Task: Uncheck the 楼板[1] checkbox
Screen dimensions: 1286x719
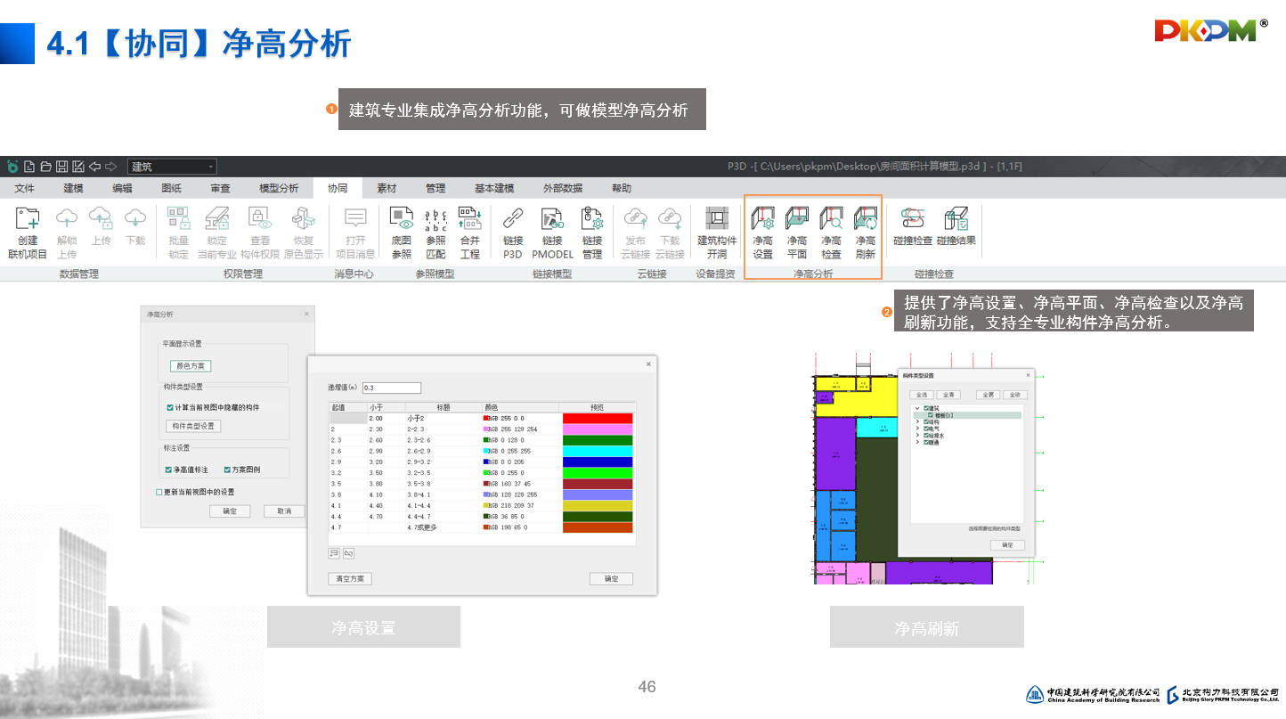Action: pos(931,415)
